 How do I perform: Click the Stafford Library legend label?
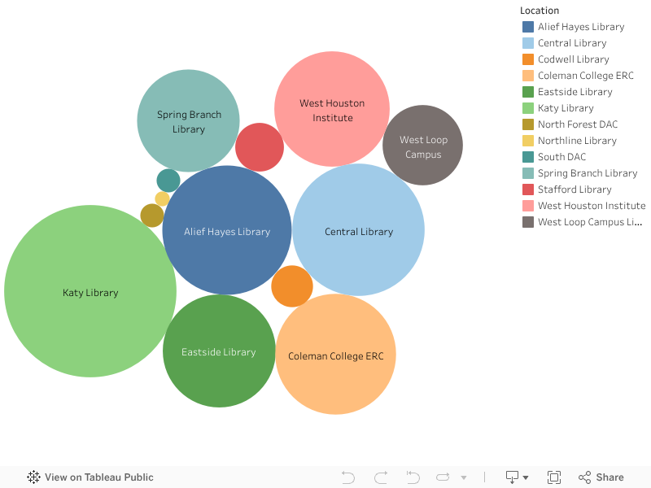coord(575,190)
